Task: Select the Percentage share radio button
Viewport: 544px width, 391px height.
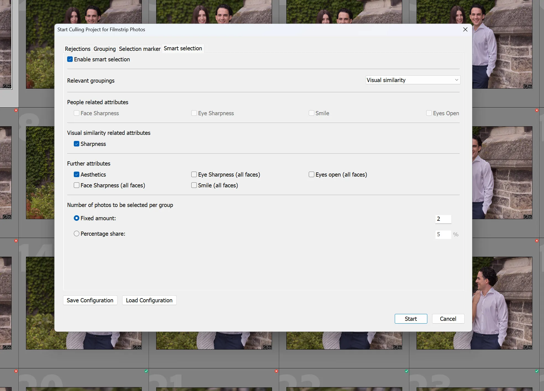Action: pos(77,234)
